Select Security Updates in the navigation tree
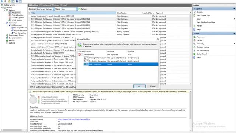This screenshot has width=236, height=133. pyautogui.click(x=18, y=18)
